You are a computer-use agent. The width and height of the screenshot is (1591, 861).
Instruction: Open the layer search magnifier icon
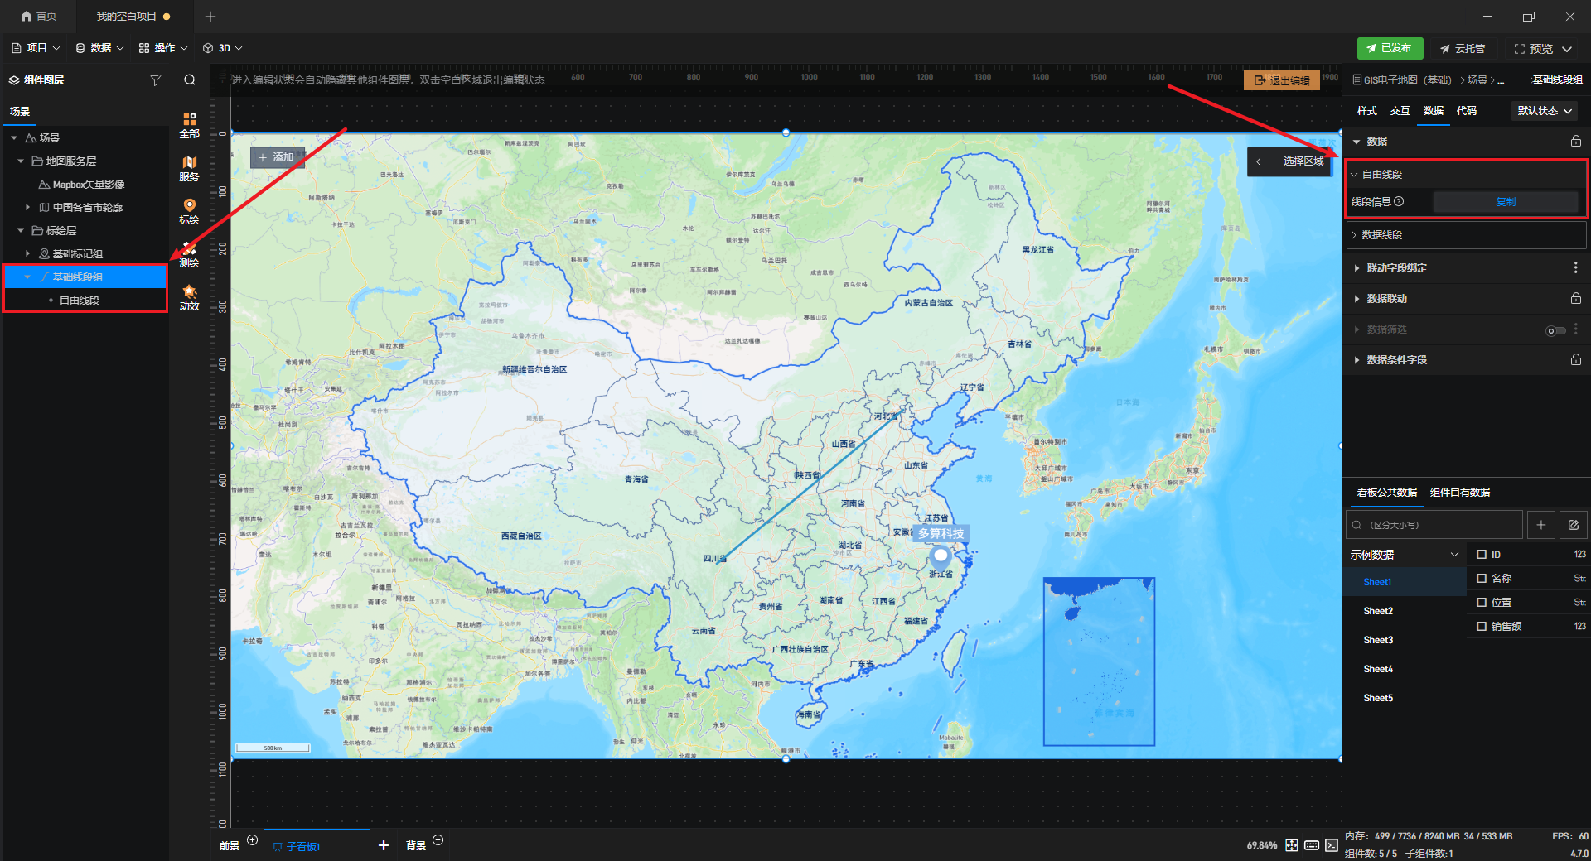tap(190, 80)
